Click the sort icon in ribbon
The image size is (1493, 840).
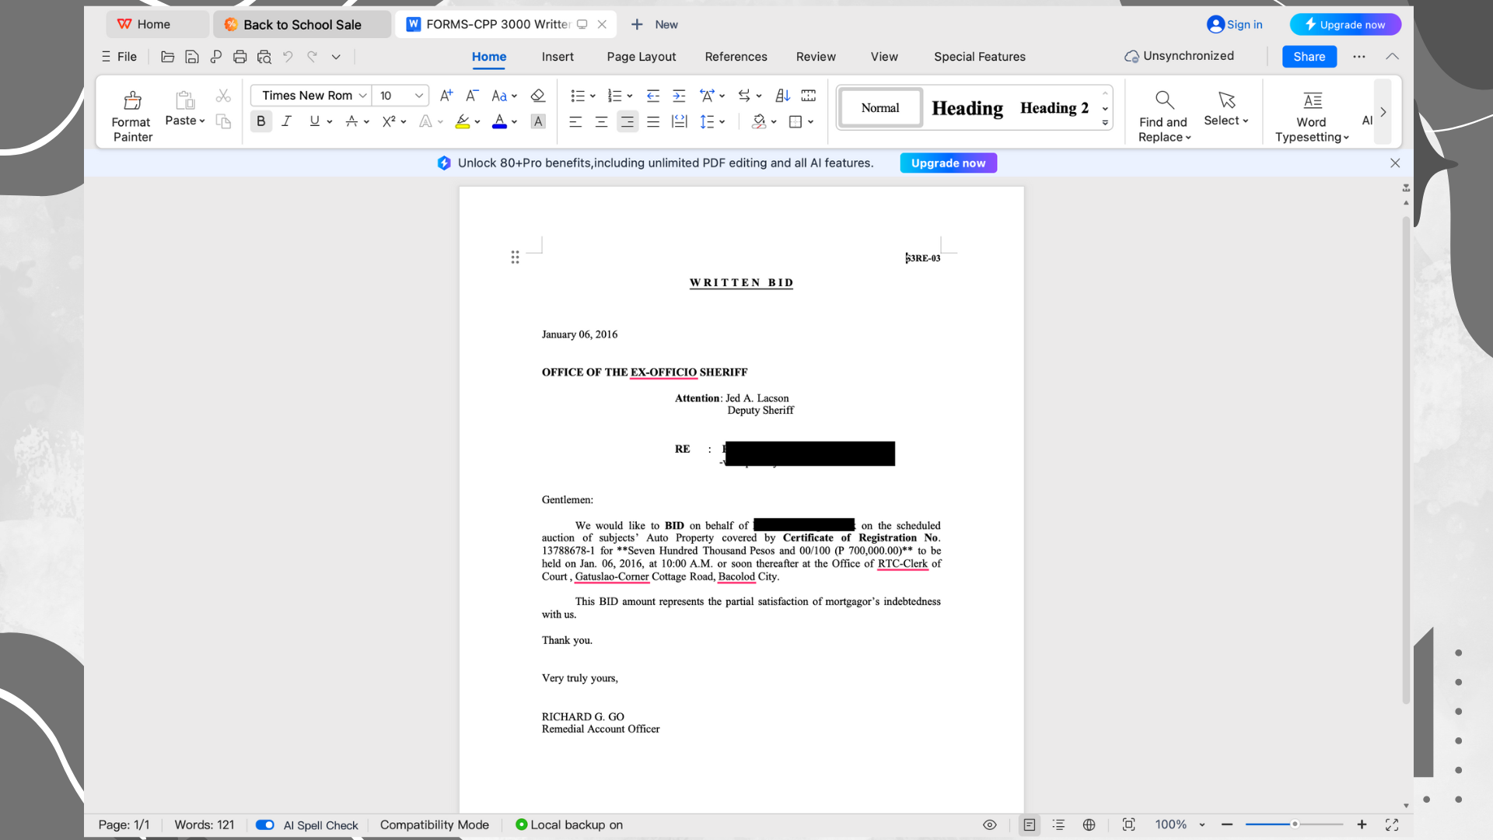click(x=783, y=96)
